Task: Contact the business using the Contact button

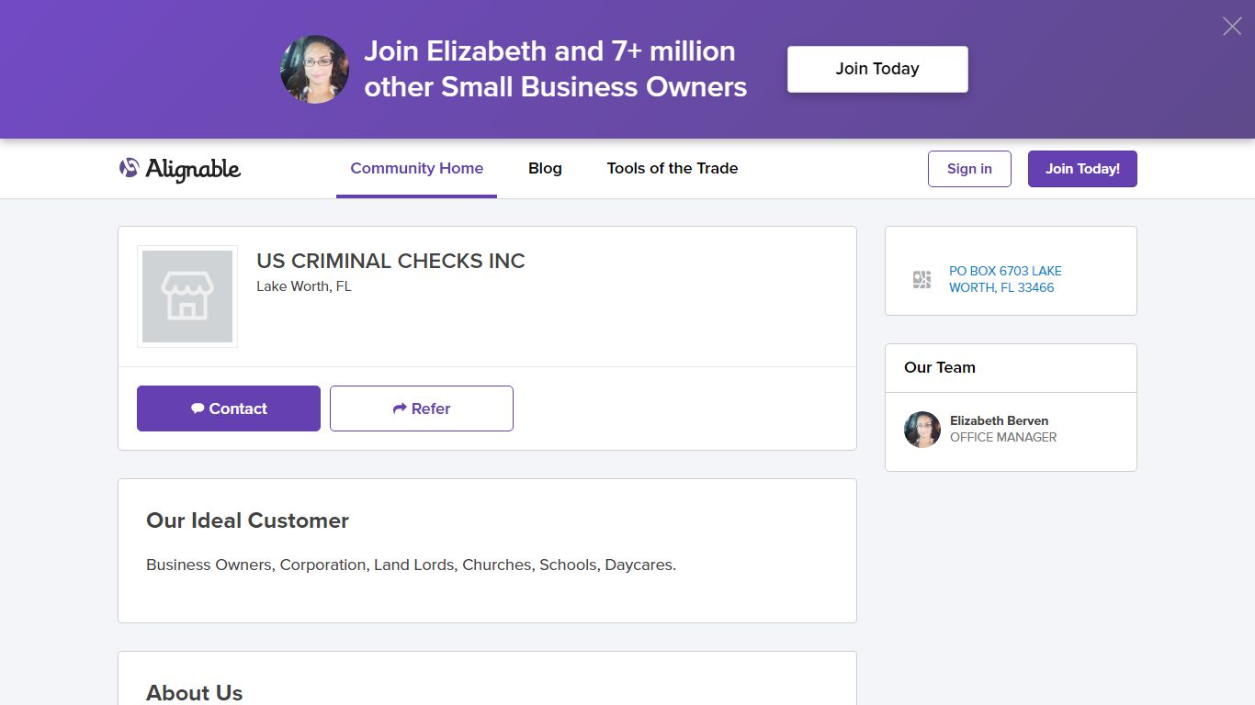Action: pyautogui.click(x=229, y=408)
